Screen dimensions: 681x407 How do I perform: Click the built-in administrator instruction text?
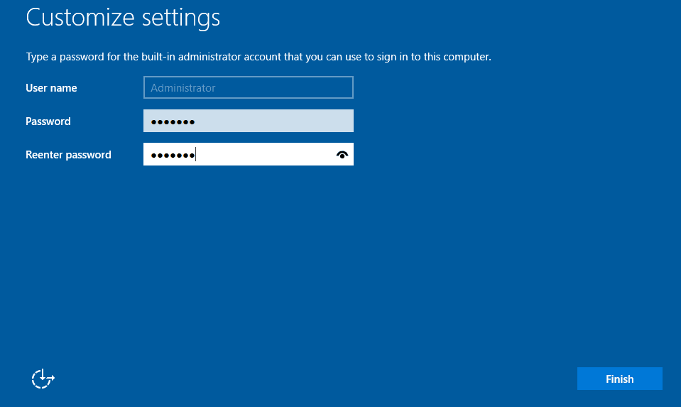click(258, 57)
